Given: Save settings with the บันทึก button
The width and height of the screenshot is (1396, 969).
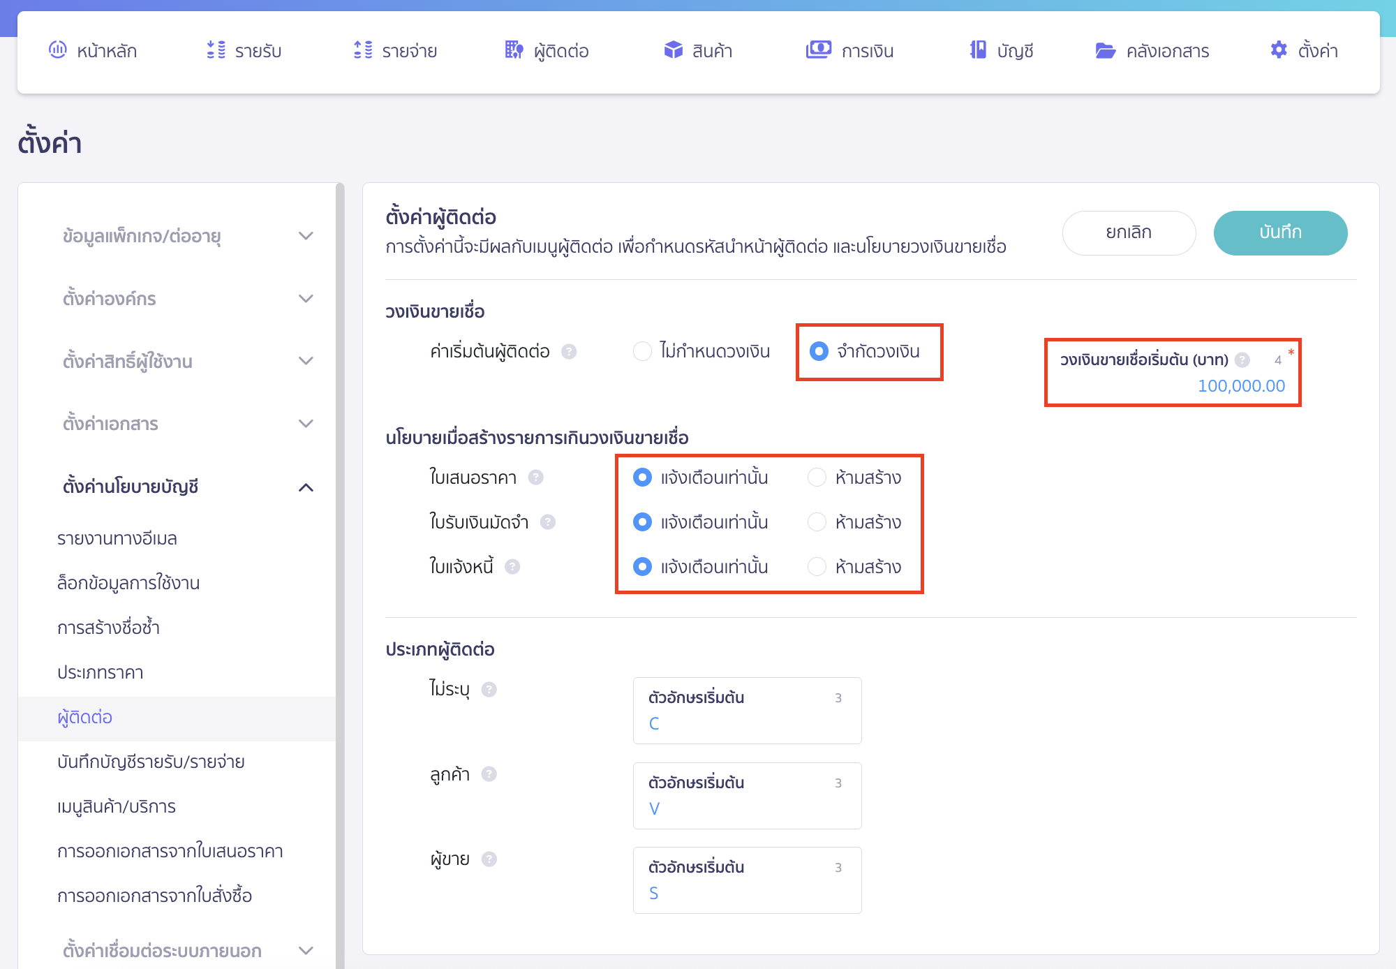Looking at the screenshot, I should click(1280, 232).
